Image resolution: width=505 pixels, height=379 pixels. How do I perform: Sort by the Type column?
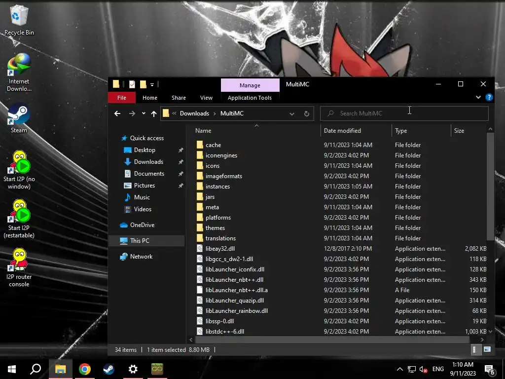click(421, 130)
